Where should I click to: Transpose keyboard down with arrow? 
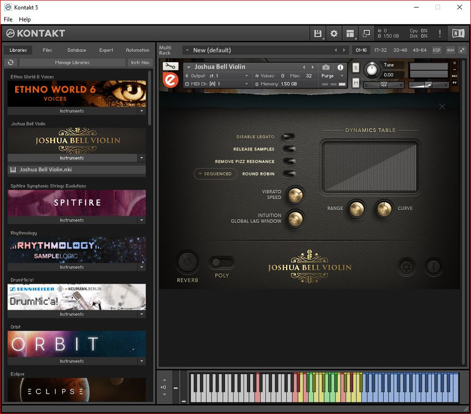click(164, 394)
